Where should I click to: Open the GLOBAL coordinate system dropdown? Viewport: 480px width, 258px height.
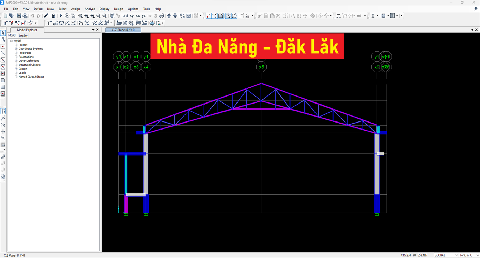[x=446, y=255]
